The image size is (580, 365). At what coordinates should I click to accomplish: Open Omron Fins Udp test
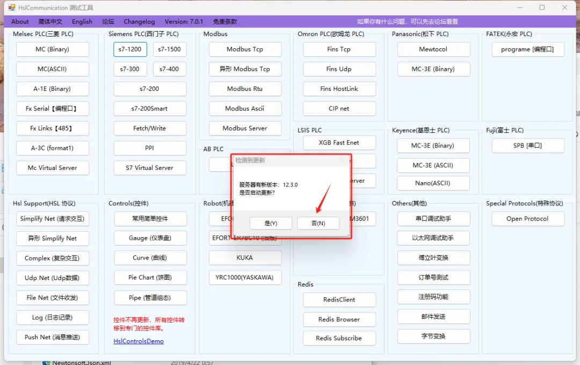pos(339,69)
